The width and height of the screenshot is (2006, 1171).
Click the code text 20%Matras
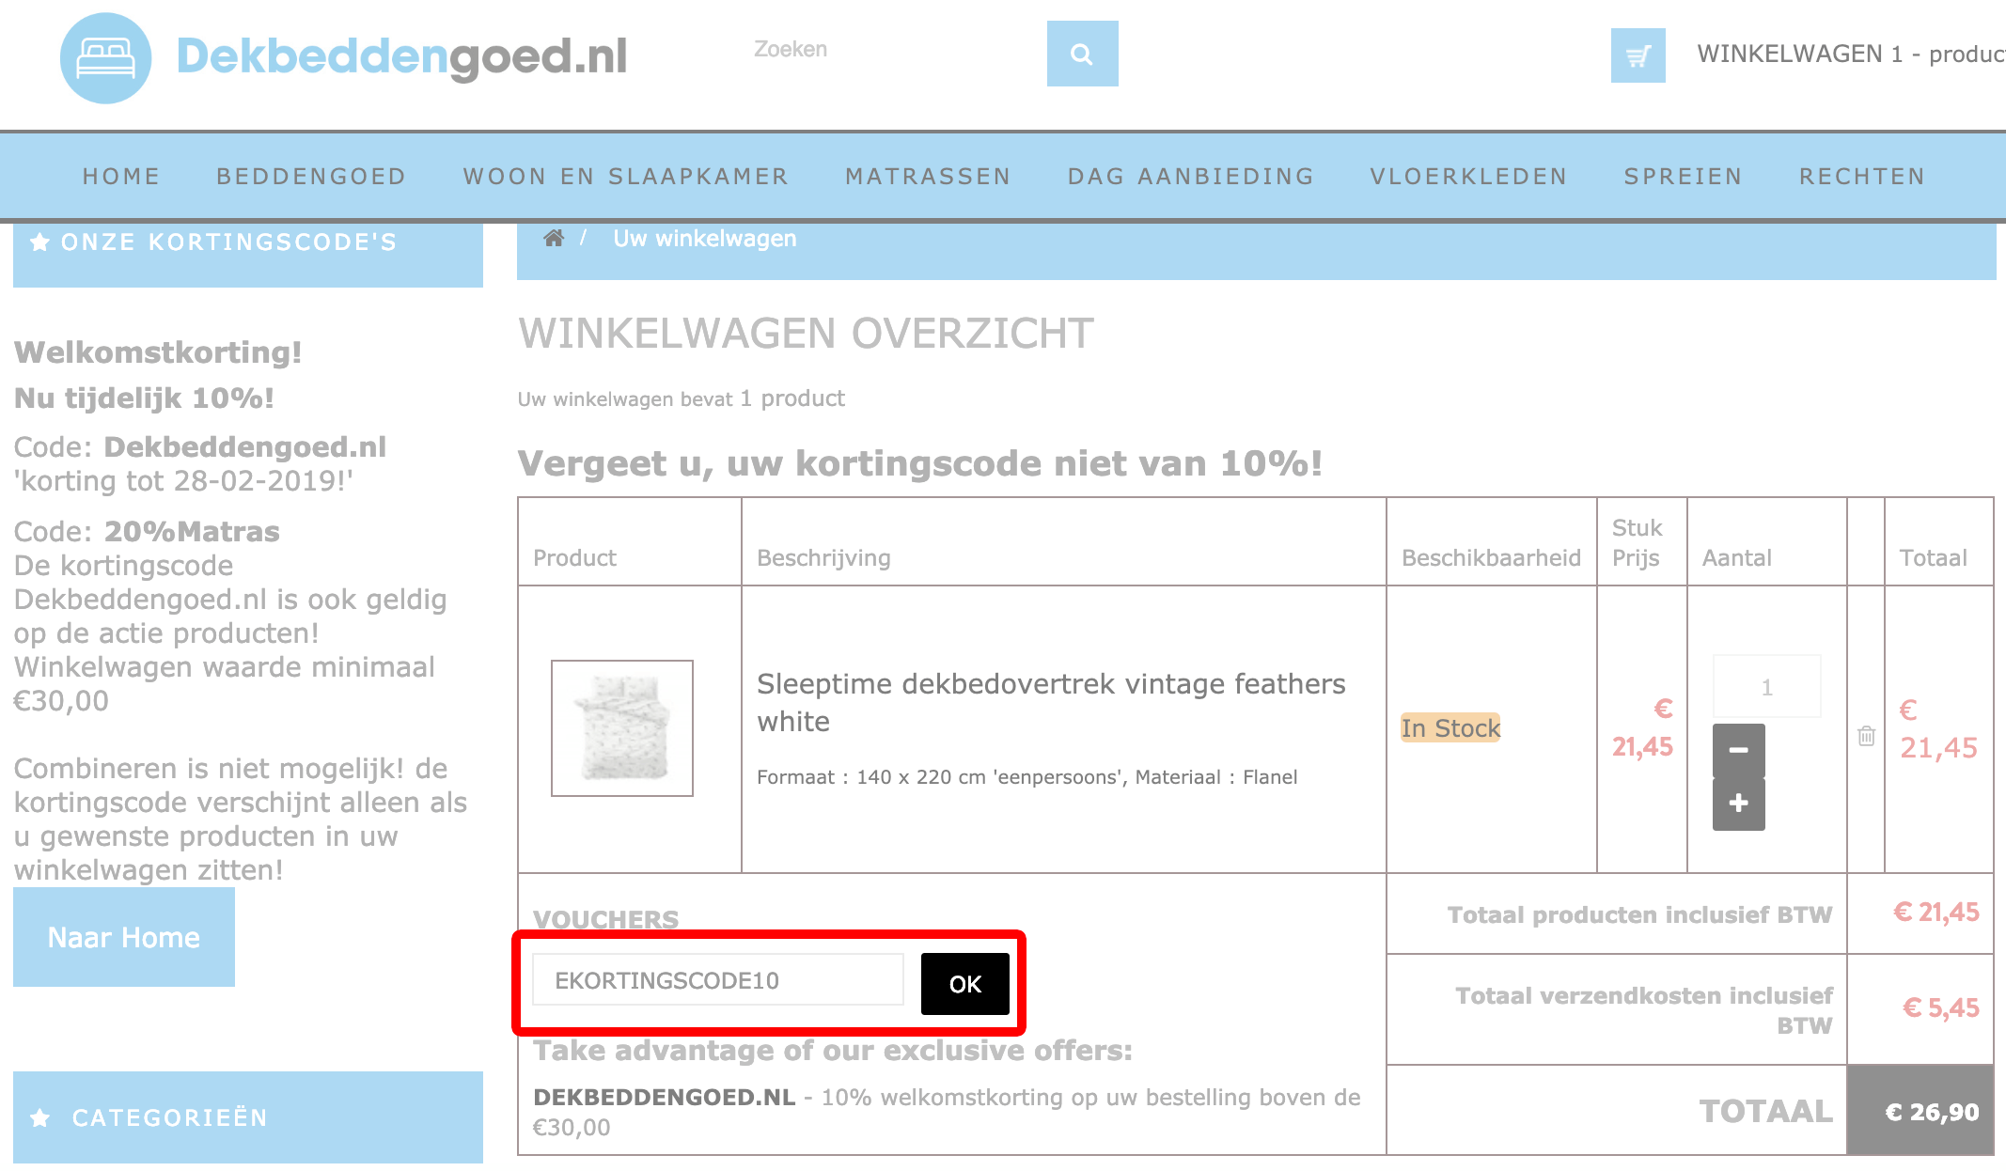[x=192, y=532]
